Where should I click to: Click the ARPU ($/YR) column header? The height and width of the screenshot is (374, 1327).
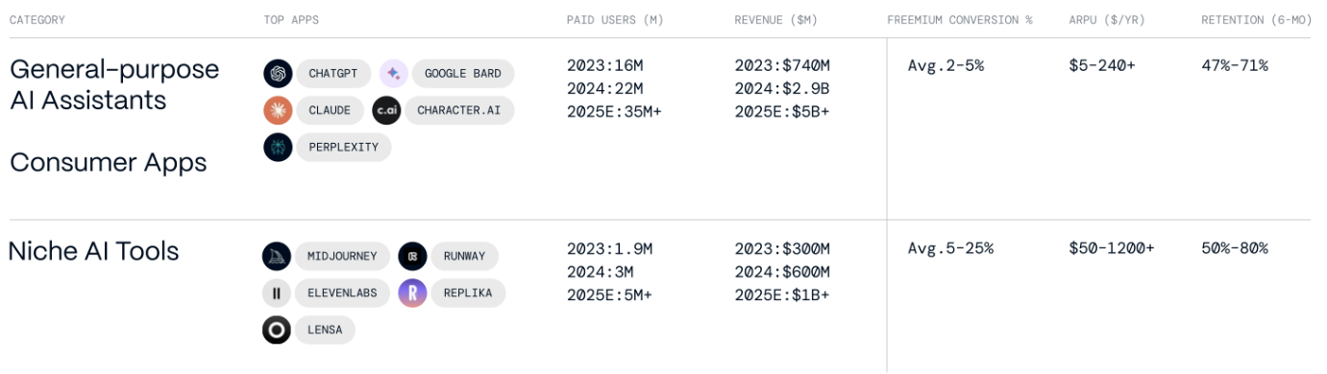click(x=1107, y=20)
